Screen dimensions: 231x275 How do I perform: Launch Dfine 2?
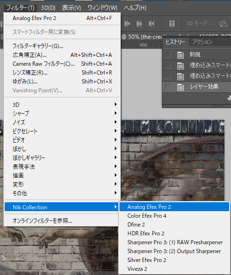(x=174, y=225)
